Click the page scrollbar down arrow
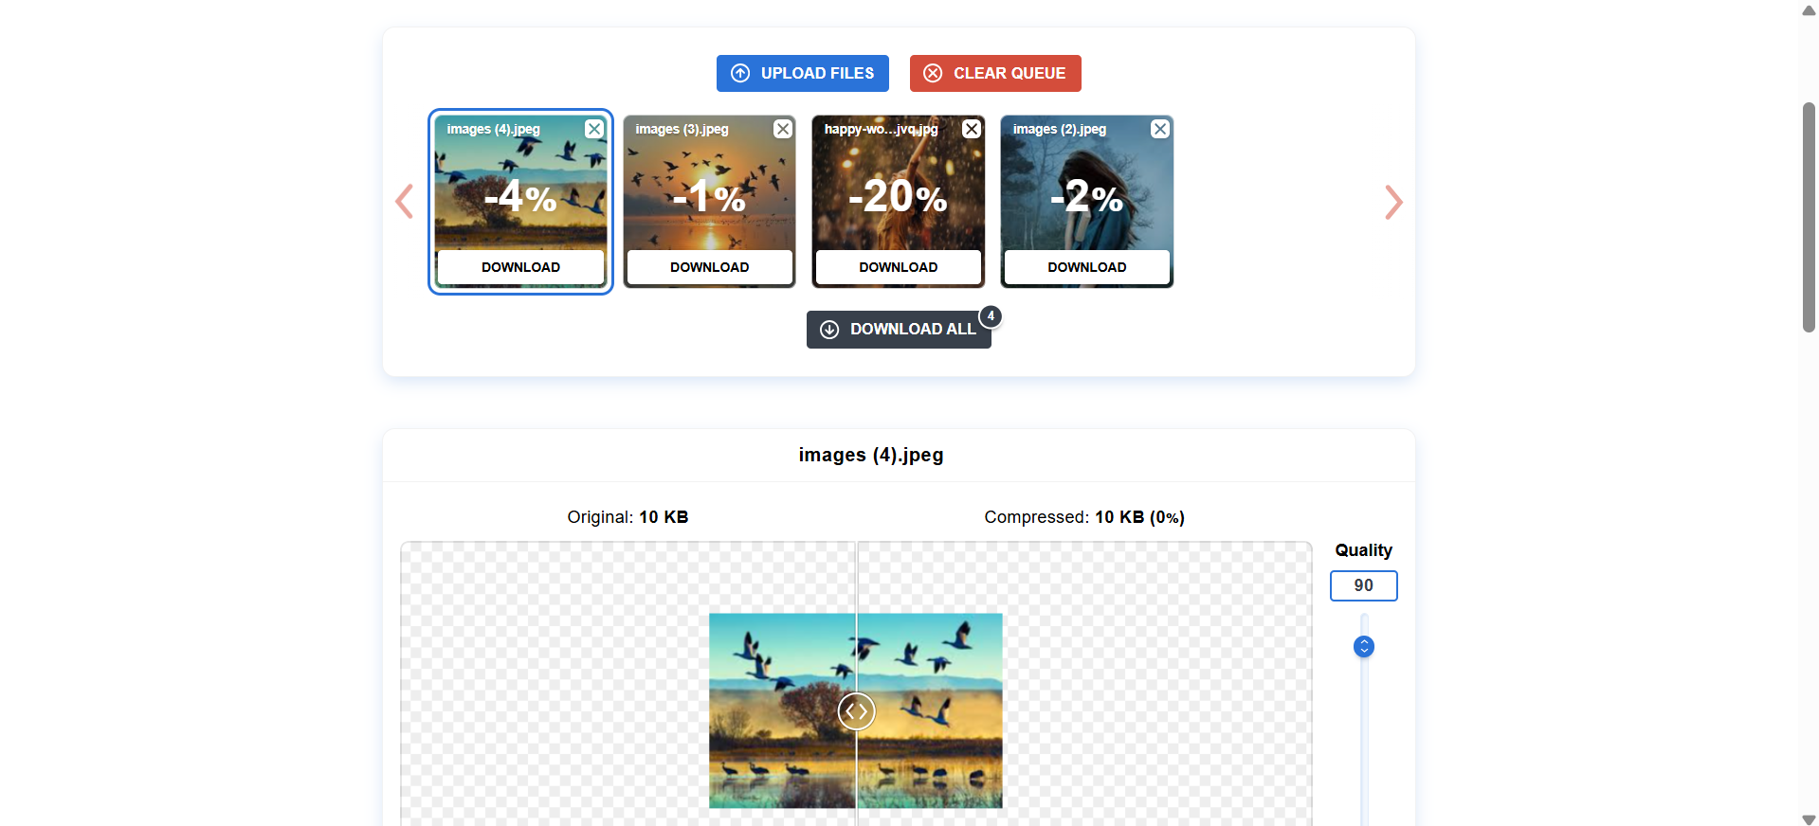Image resolution: width=1819 pixels, height=826 pixels. point(1809,818)
